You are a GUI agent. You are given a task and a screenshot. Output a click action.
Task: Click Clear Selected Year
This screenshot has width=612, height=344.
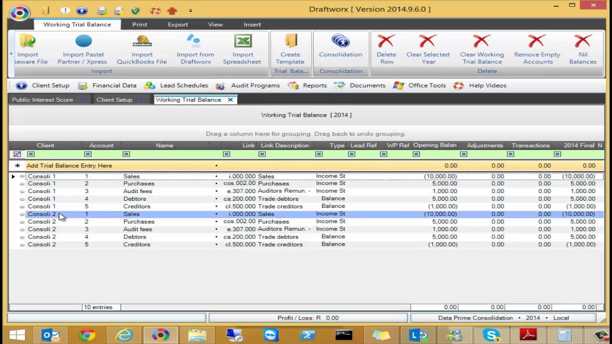pos(428,49)
